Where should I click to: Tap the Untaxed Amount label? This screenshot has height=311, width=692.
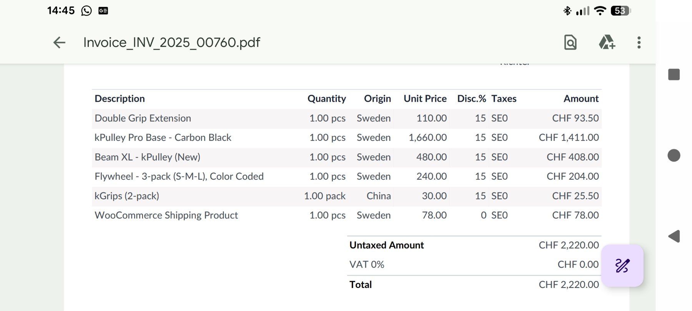(x=386, y=245)
